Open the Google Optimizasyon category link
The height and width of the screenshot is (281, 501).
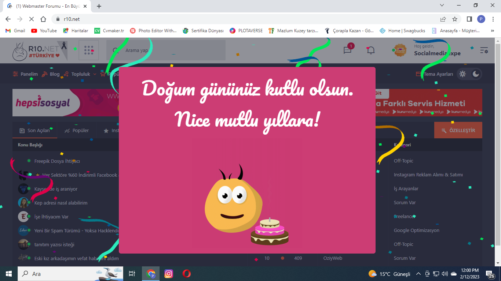click(x=417, y=230)
